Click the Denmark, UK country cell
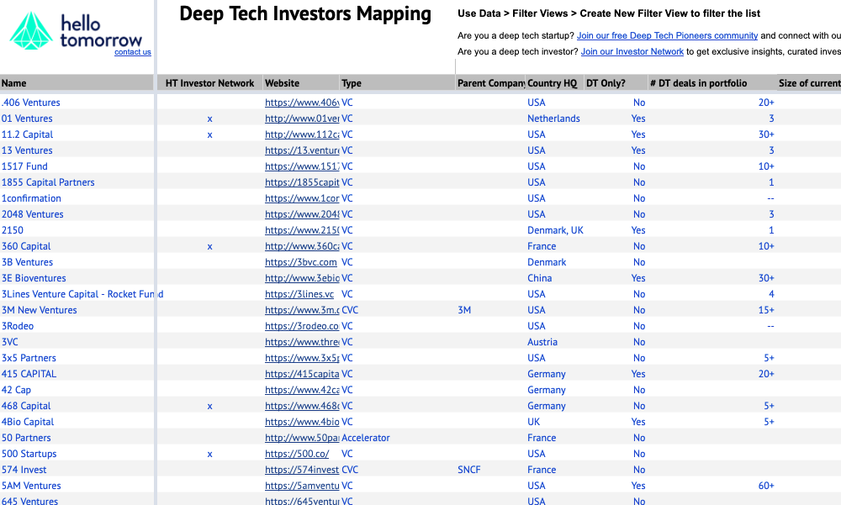The image size is (841, 505). (x=555, y=230)
